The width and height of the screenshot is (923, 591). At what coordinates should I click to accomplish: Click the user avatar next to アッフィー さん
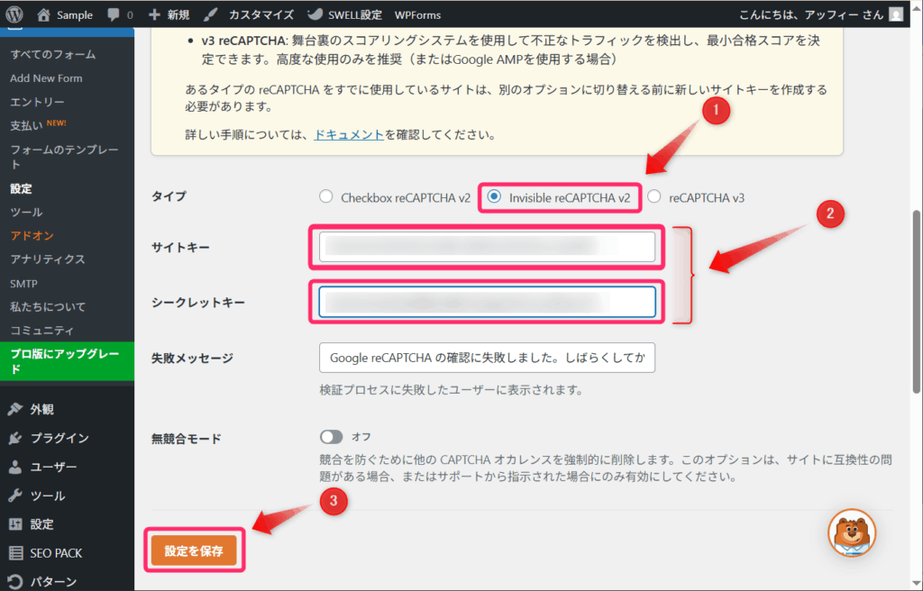(896, 14)
